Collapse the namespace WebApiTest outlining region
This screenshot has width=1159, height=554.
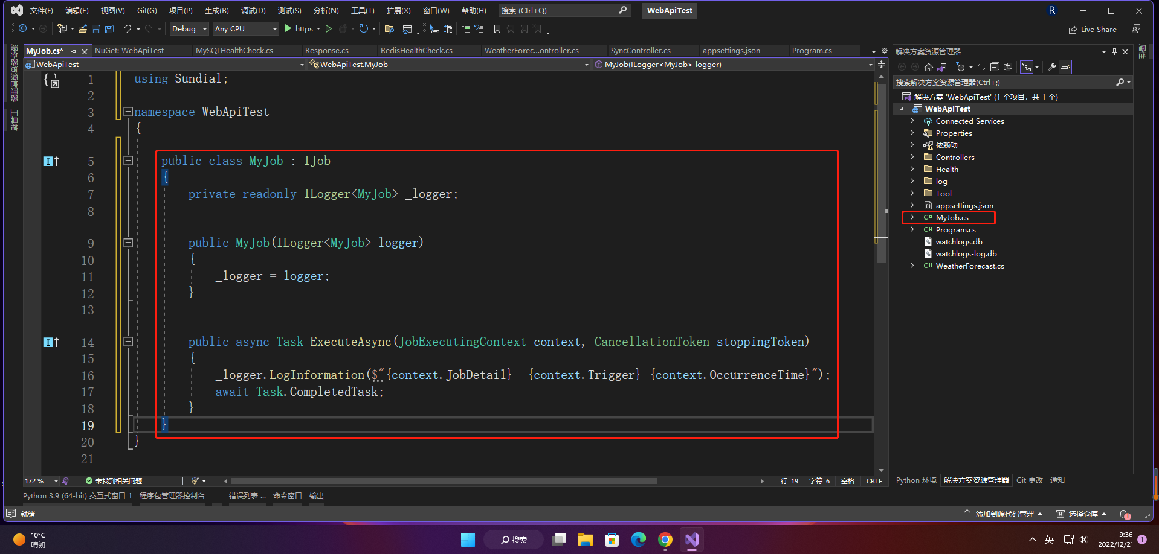click(128, 112)
